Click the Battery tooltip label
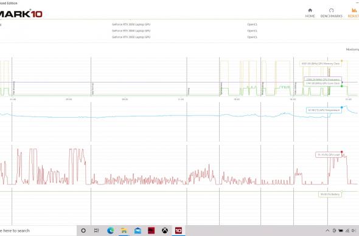359x236 pixels. coord(330,195)
